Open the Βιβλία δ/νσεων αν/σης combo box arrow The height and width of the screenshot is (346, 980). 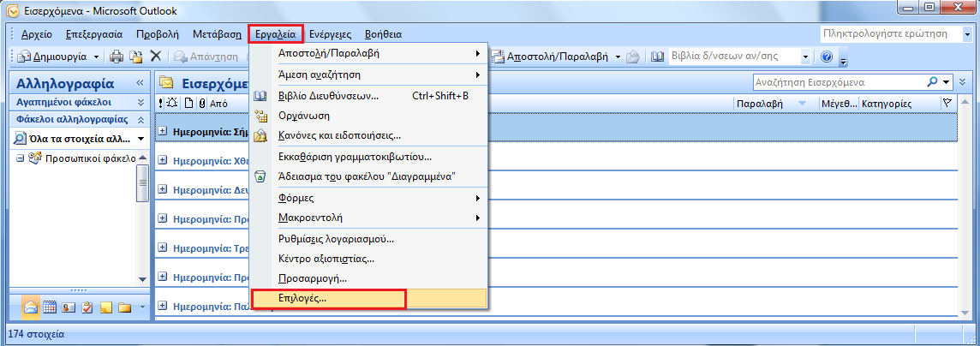(x=805, y=57)
